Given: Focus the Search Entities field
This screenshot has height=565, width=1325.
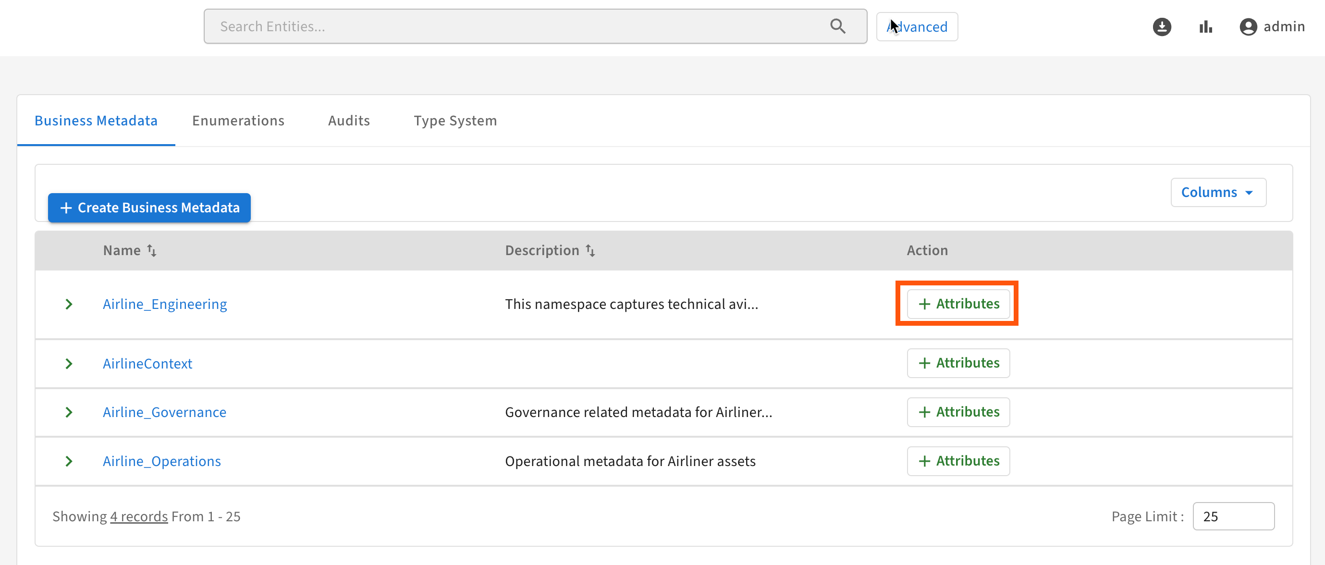Looking at the screenshot, I should (x=515, y=26).
